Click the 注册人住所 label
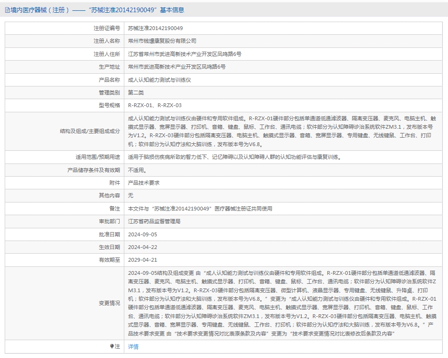Viewport: 448px width, 358px height. click(x=107, y=54)
